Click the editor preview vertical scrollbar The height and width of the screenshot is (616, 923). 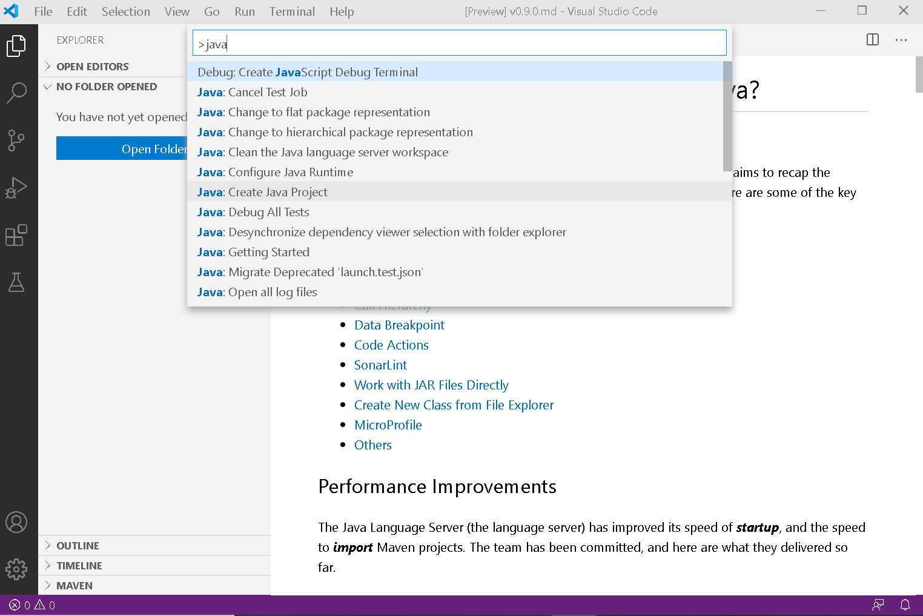tap(919, 75)
